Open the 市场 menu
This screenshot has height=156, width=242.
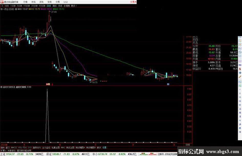click(x=34, y=2)
